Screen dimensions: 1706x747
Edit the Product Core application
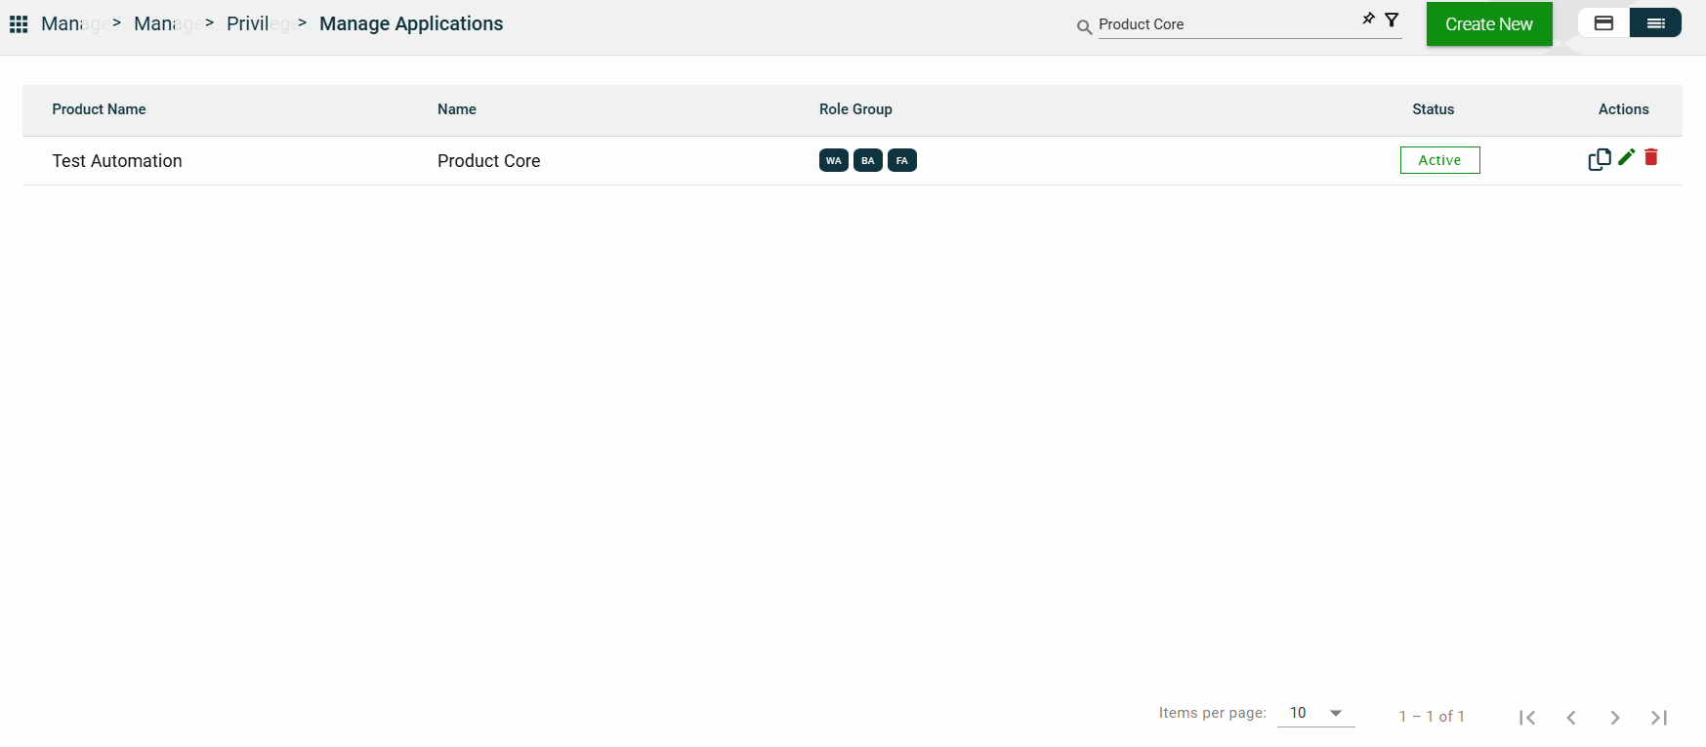(1626, 157)
